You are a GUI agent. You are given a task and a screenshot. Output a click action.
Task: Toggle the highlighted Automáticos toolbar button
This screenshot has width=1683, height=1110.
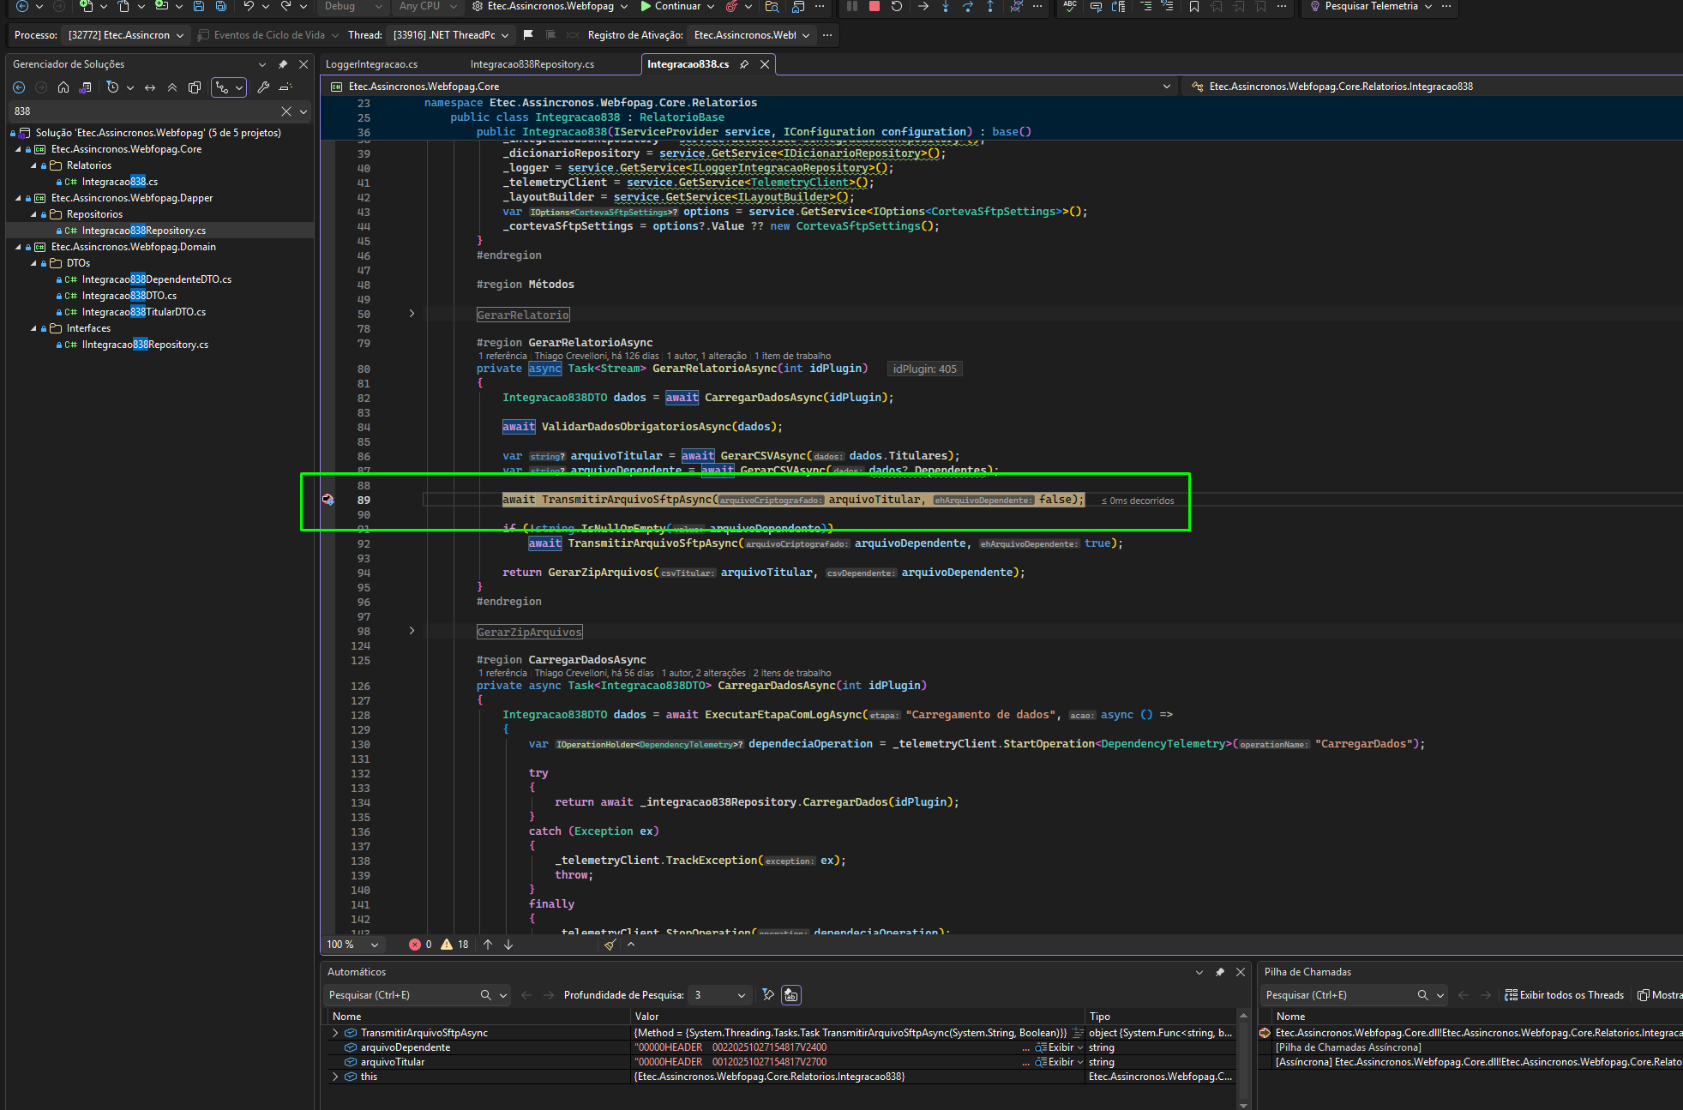[x=790, y=995]
